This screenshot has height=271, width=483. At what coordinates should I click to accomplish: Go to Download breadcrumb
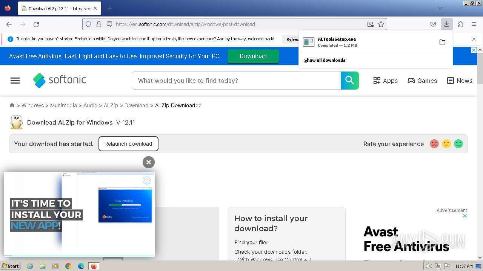point(136,105)
